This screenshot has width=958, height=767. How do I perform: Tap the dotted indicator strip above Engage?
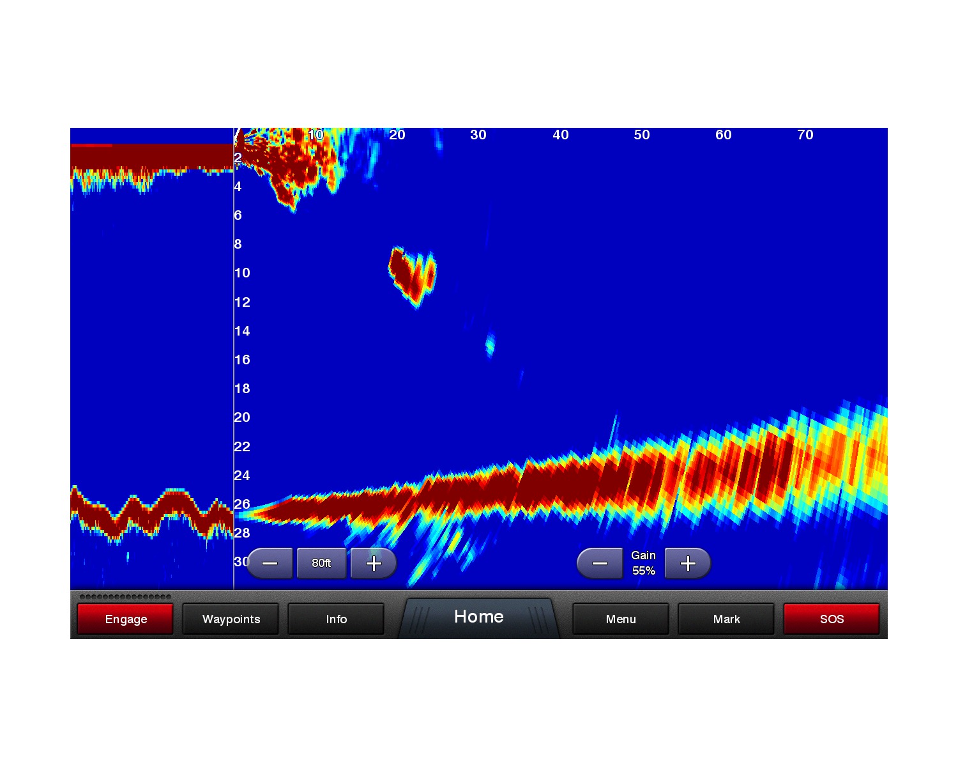(125, 597)
